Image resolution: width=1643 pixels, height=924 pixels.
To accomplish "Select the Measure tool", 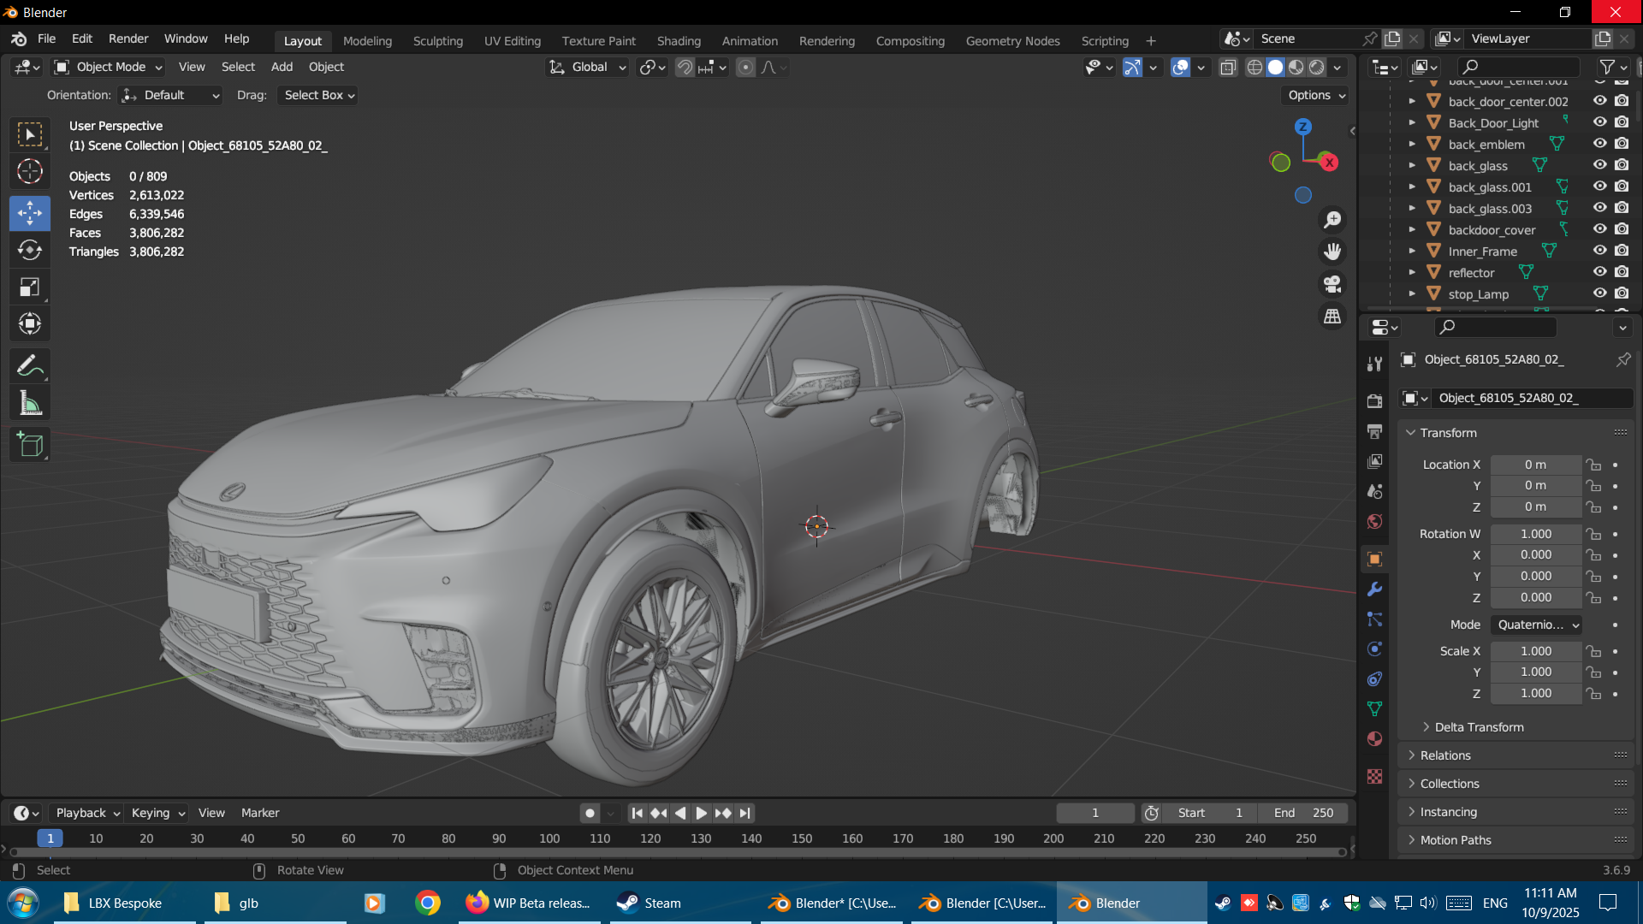I will click(x=30, y=403).
